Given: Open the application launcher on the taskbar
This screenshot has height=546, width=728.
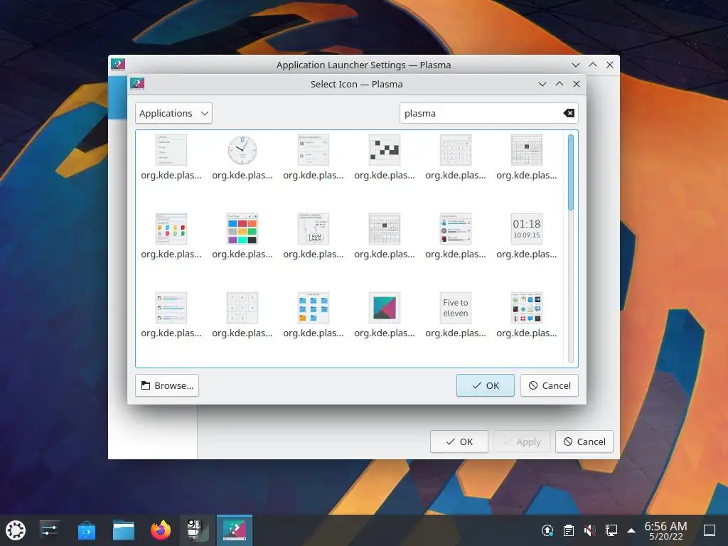Looking at the screenshot, I should (x=16, y=530).
